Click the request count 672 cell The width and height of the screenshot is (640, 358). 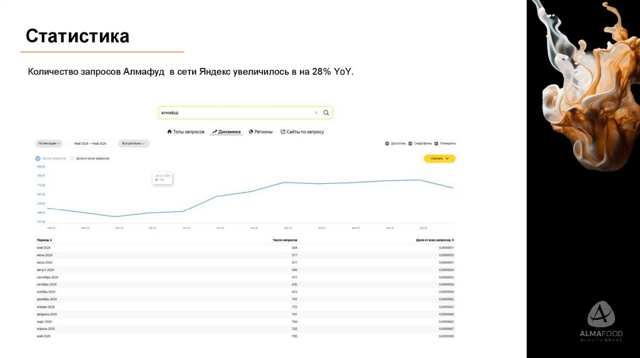tap(294, 292)
